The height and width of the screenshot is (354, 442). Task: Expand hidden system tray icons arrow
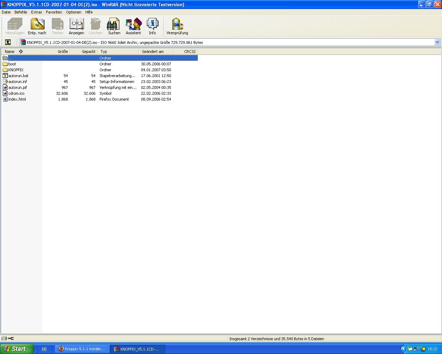pyautogui.click(x=403, y=349)
